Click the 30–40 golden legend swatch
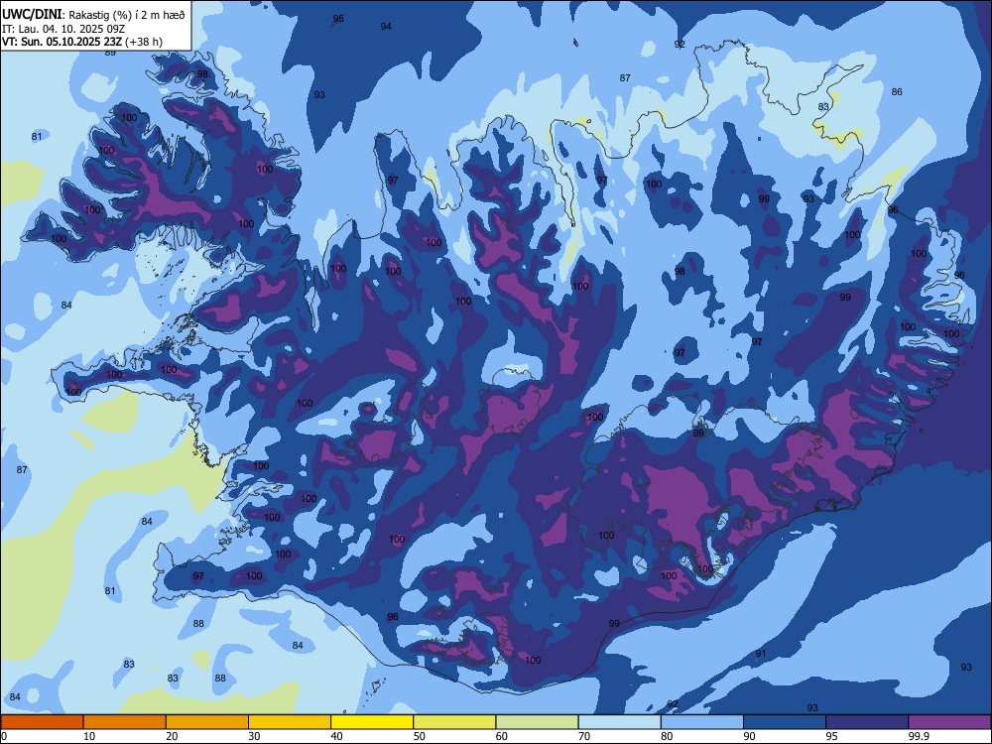Viewport: 992px width, 744px height. 290,722
